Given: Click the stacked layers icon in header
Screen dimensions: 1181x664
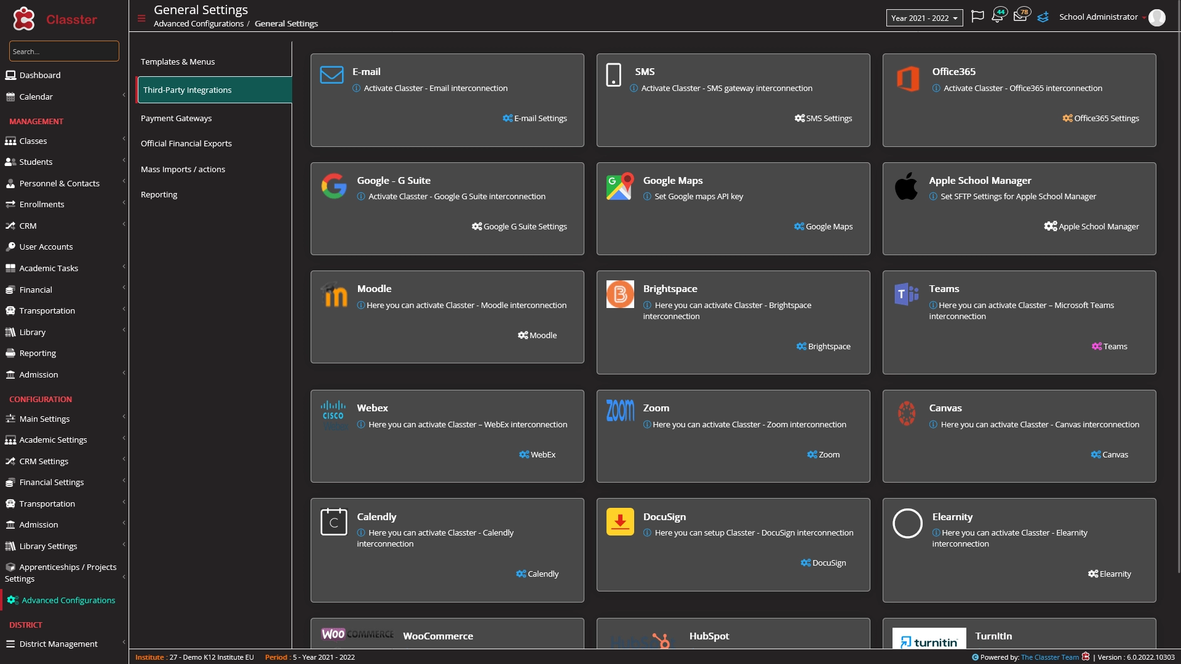Looking at the screenshot, I should tap(1043, 17).
